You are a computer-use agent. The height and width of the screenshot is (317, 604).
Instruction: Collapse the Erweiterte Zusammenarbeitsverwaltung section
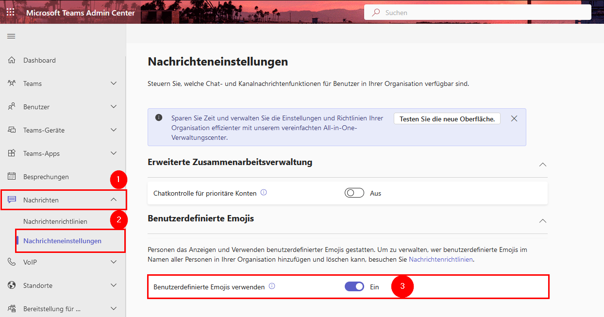click(x=543, y=165)
